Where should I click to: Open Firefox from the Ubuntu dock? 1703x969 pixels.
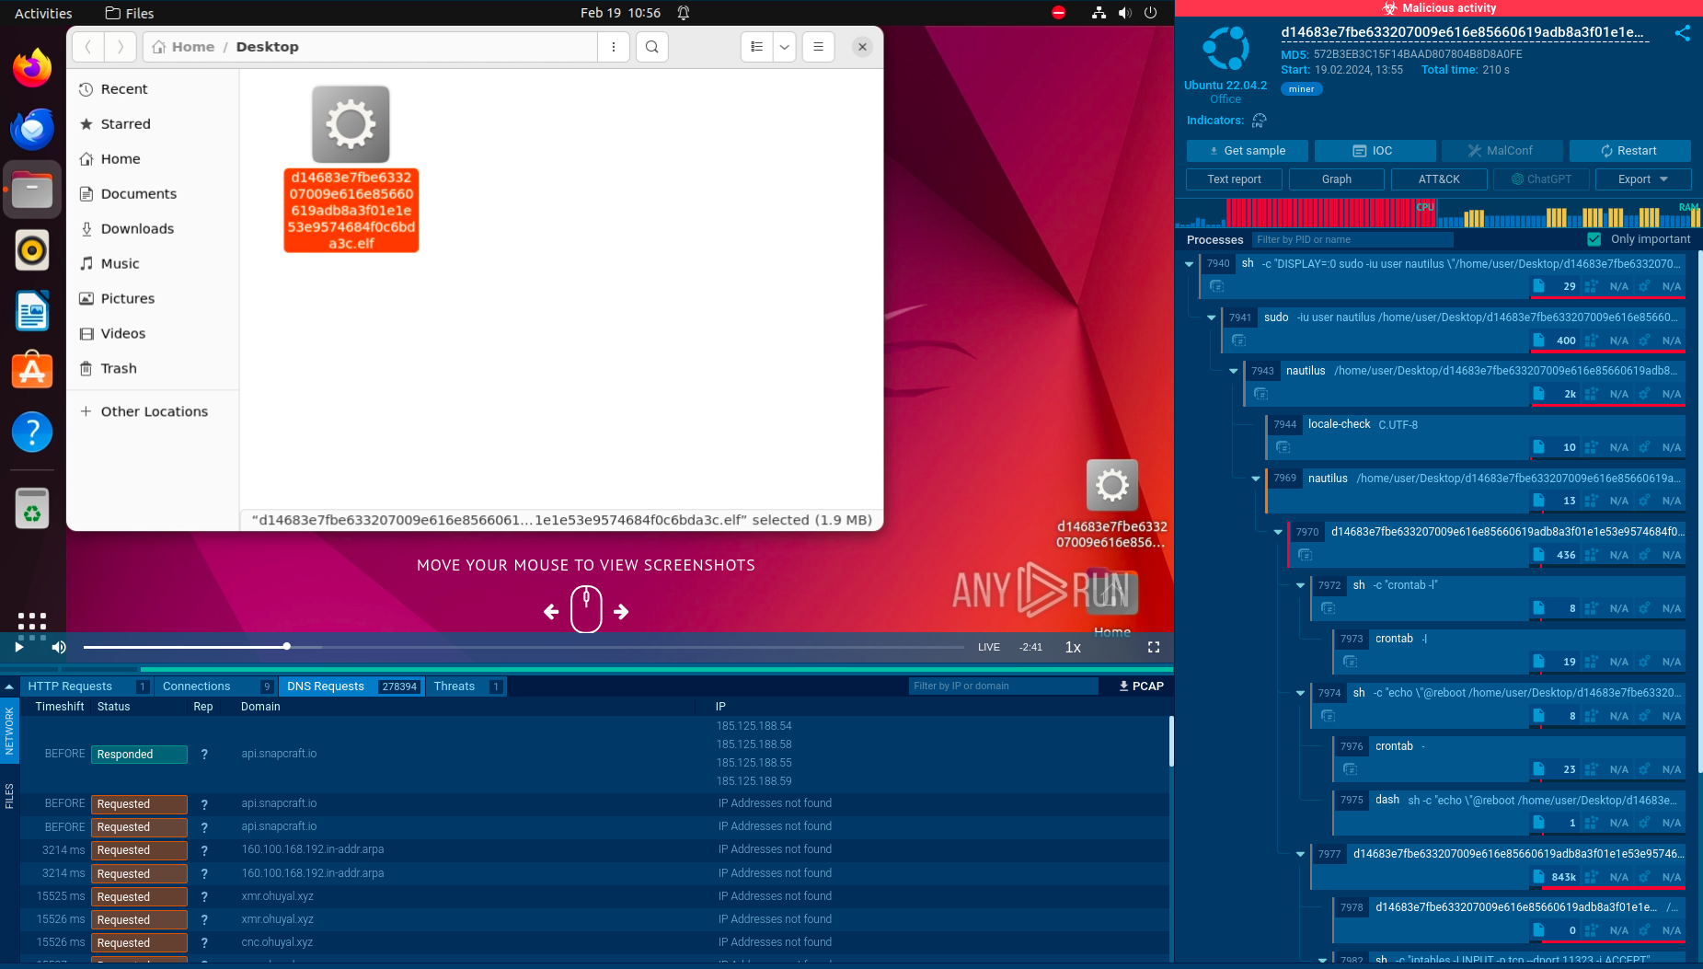point(32,69)
